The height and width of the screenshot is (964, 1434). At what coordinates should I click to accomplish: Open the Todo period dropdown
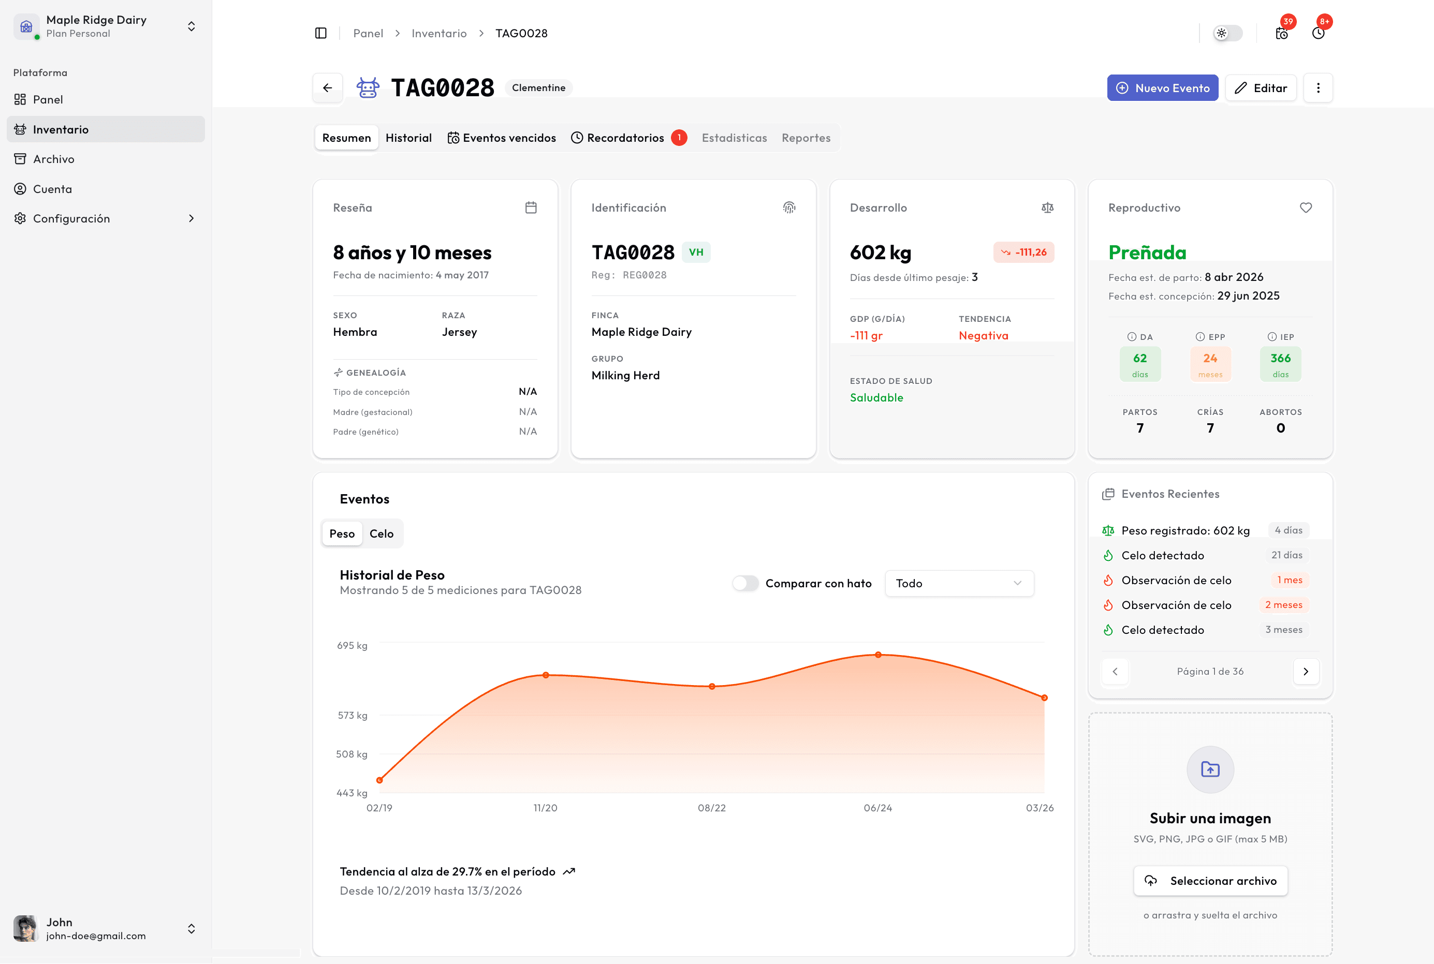pos(959,583)
